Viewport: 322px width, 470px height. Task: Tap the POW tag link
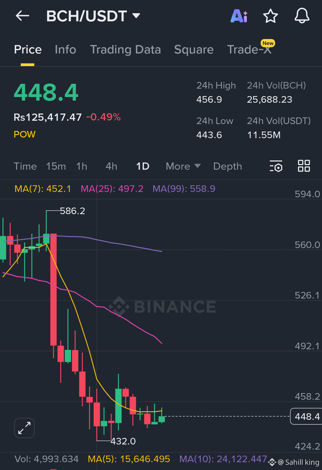tap(25, 134)
